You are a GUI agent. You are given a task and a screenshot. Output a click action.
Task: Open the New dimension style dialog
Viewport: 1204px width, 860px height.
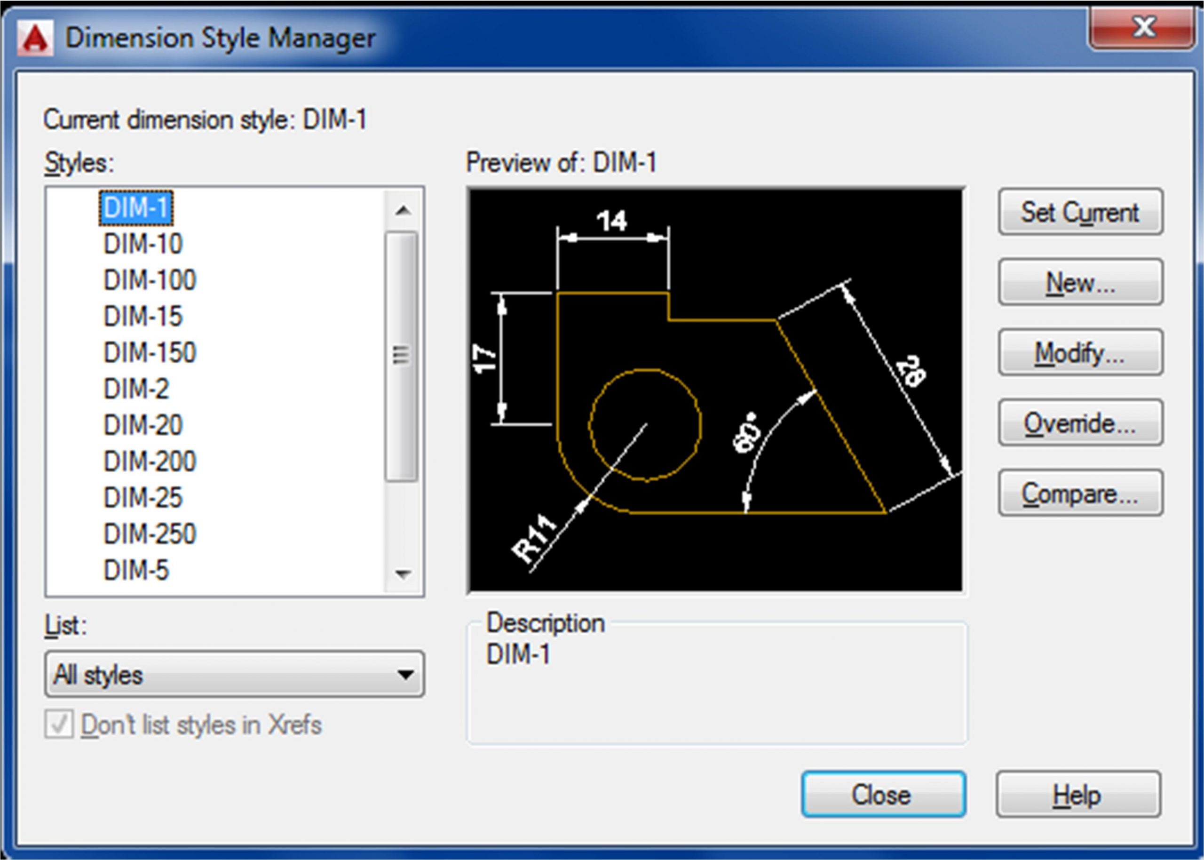coord(1080,283)
